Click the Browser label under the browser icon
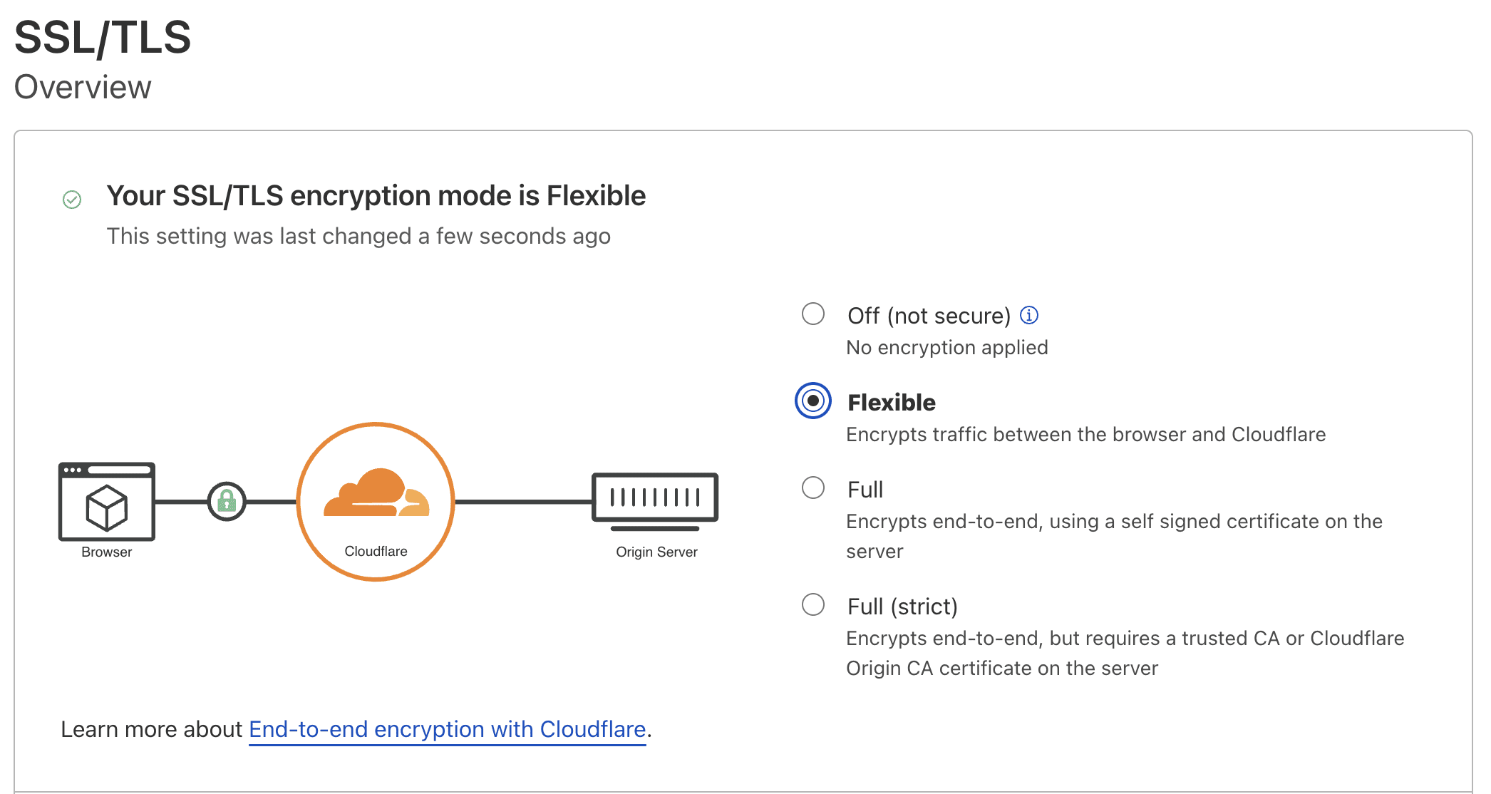 coord(105,551)
